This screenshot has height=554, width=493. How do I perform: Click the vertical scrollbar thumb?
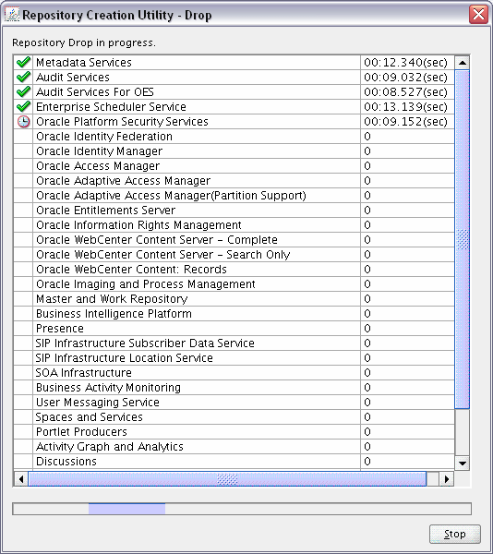(x=463, y=239)
